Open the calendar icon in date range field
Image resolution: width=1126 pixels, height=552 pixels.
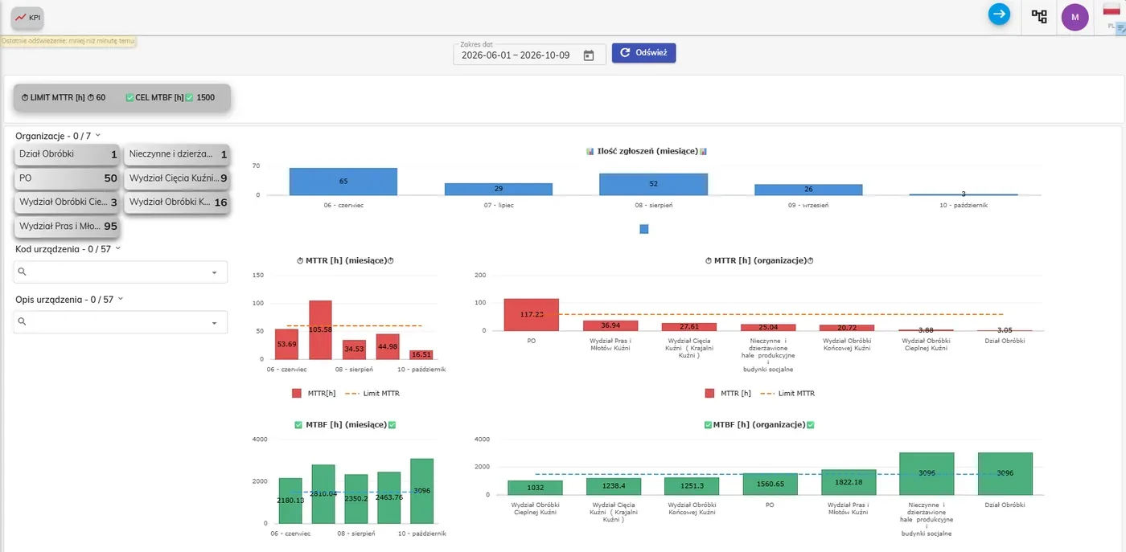(x=589, y=55)
